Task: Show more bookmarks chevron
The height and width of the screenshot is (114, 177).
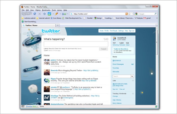Action: [157, 18]
